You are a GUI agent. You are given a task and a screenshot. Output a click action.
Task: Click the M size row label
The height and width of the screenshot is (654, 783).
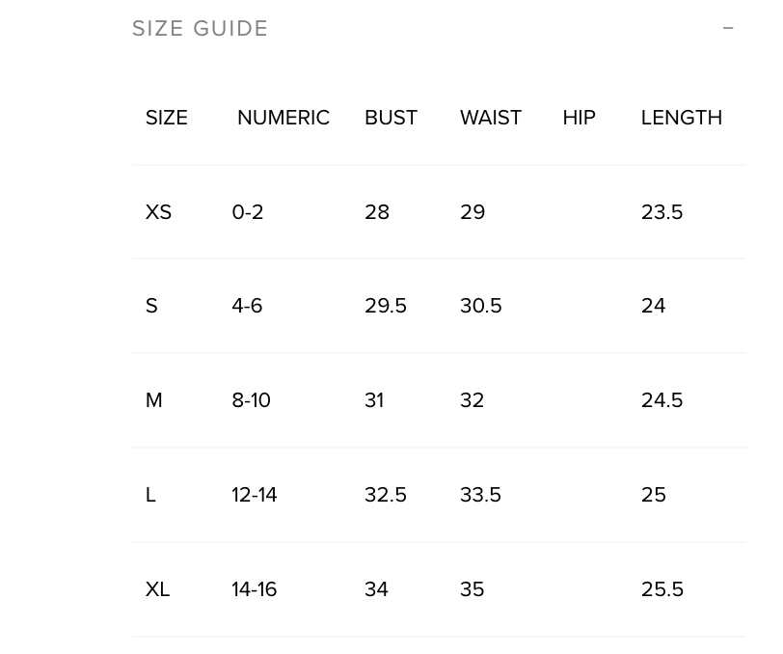154,400
